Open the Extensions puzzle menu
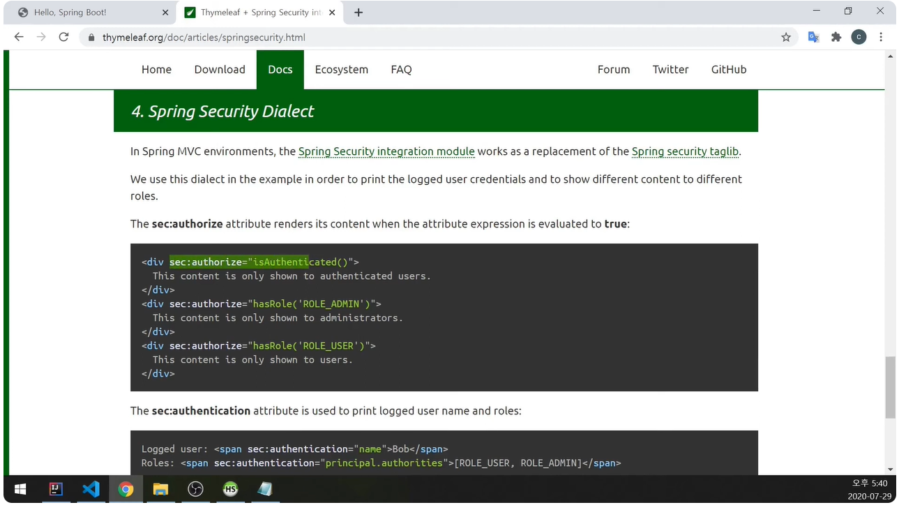 tap(836, 37)
